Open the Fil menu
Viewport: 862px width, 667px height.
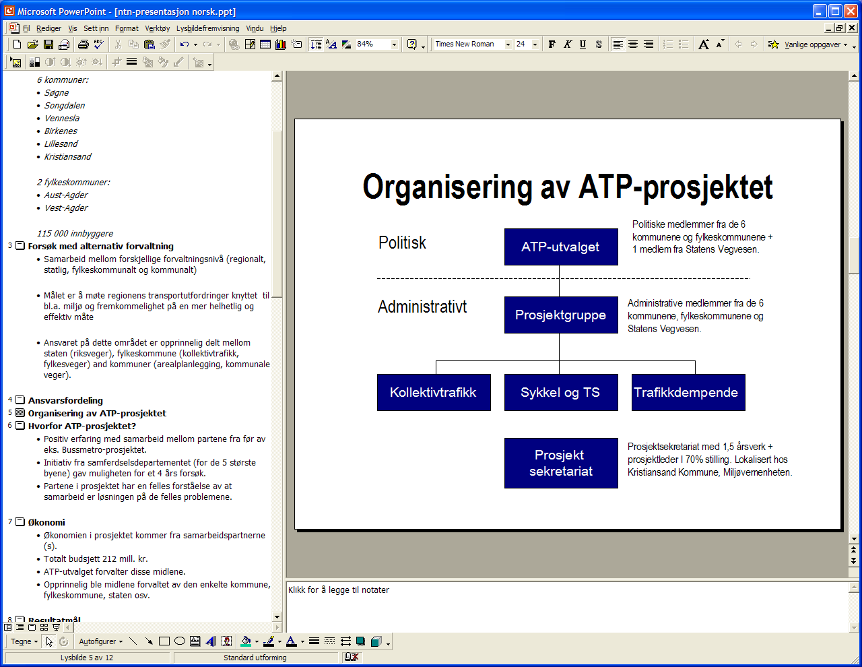(x=26, y=28)
